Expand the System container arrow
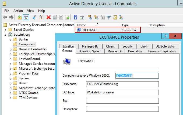This screenshot has height=115, width=183. point(10,79)
